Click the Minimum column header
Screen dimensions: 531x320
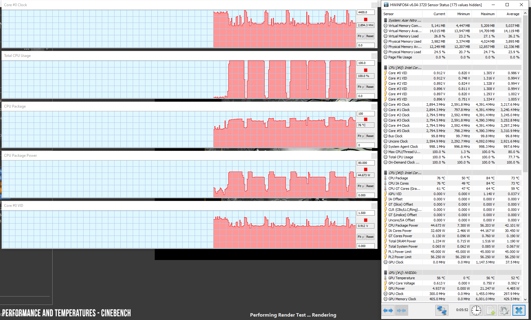[x=459, y=14]
